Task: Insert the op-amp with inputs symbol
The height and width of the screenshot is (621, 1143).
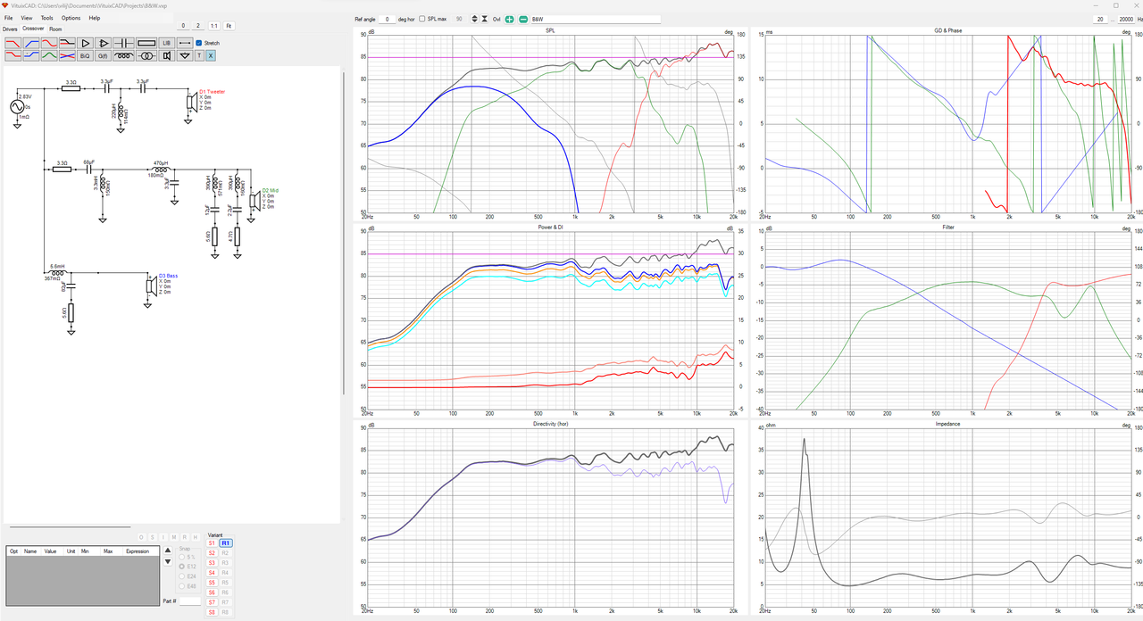Action: (104, 43)
